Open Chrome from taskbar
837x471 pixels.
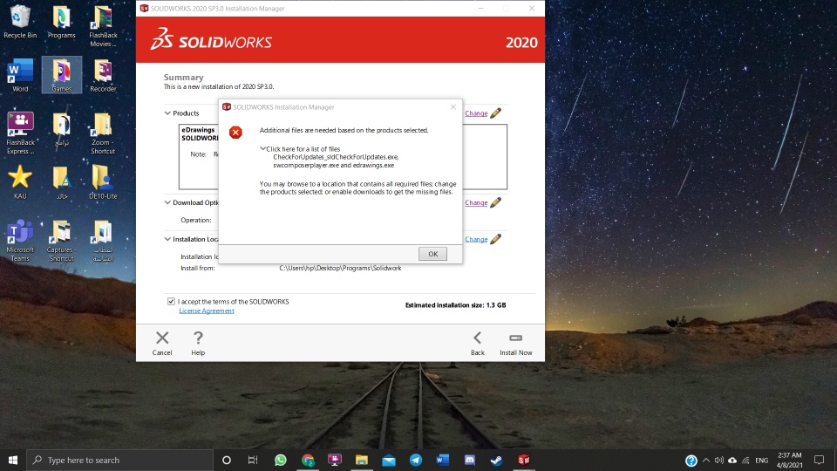pos(308,460)
